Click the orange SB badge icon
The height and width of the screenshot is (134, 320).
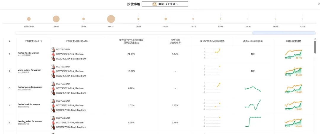coord(155,4)
